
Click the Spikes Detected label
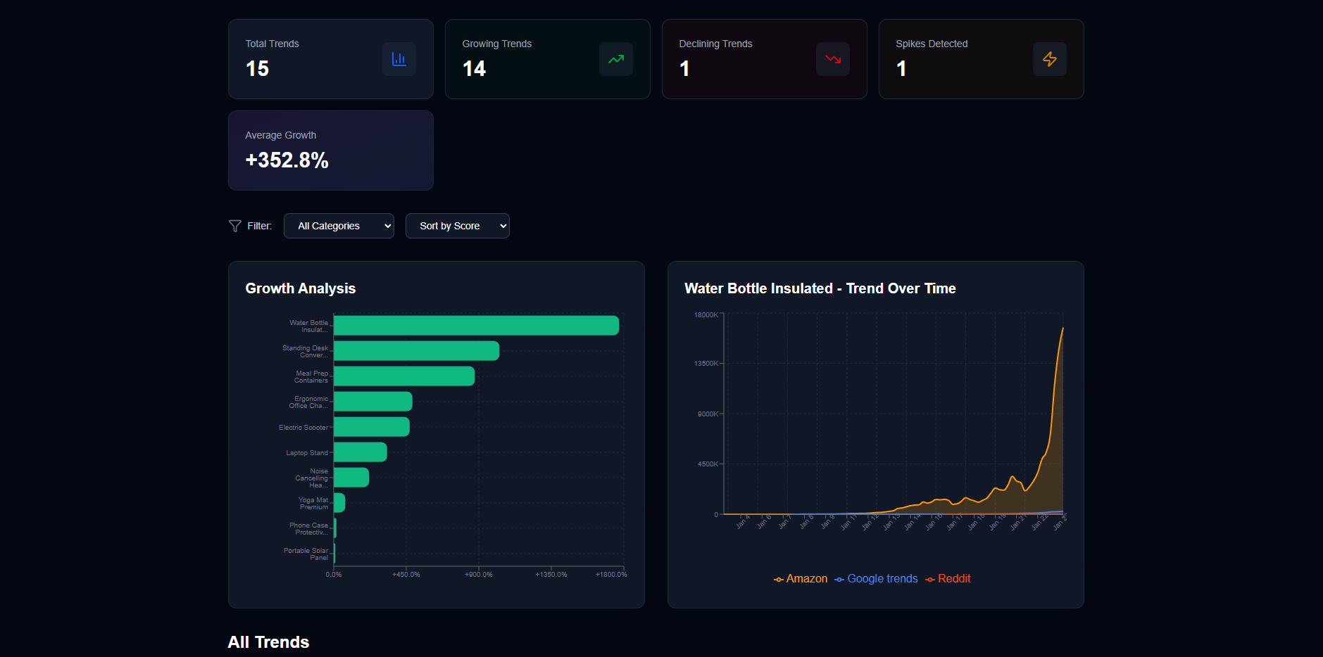(932, 44)
